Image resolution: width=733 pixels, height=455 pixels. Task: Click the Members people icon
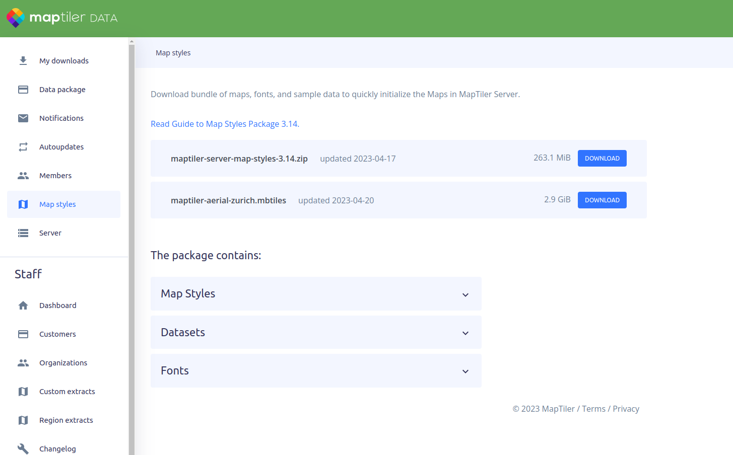click(x=23, y=176)
